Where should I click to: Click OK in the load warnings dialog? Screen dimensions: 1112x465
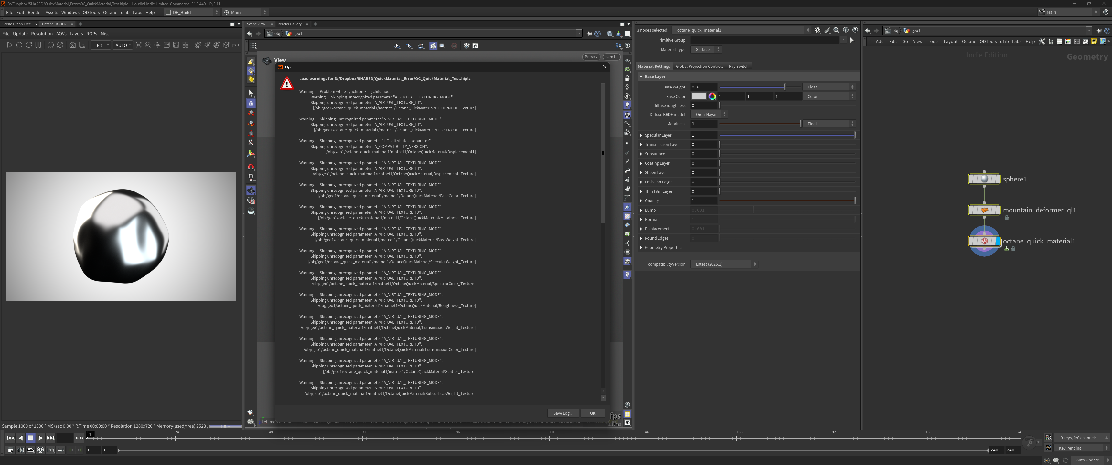tap(592, 413)
